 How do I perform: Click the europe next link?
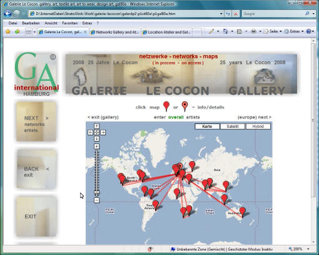pos(255,117)
